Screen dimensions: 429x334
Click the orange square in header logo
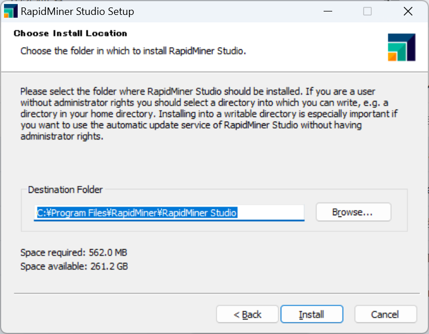pos(392,56)
